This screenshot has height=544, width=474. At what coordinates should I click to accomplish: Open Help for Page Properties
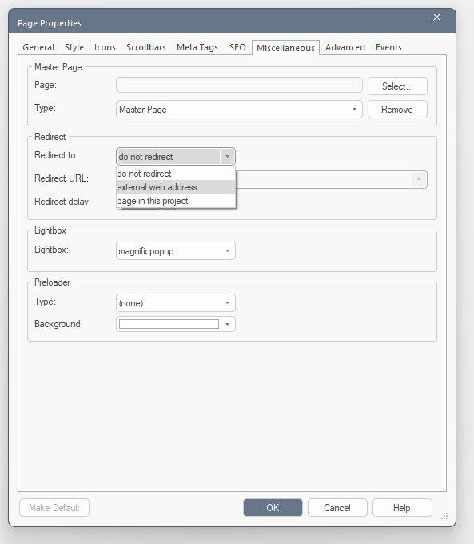point(402,508)
